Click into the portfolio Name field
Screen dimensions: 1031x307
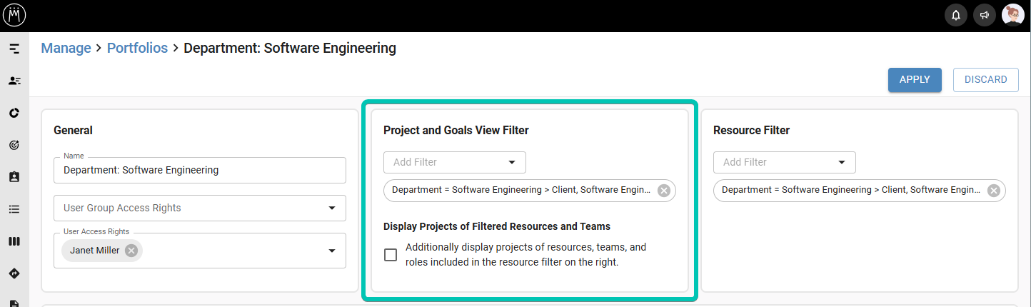(200, 170)
